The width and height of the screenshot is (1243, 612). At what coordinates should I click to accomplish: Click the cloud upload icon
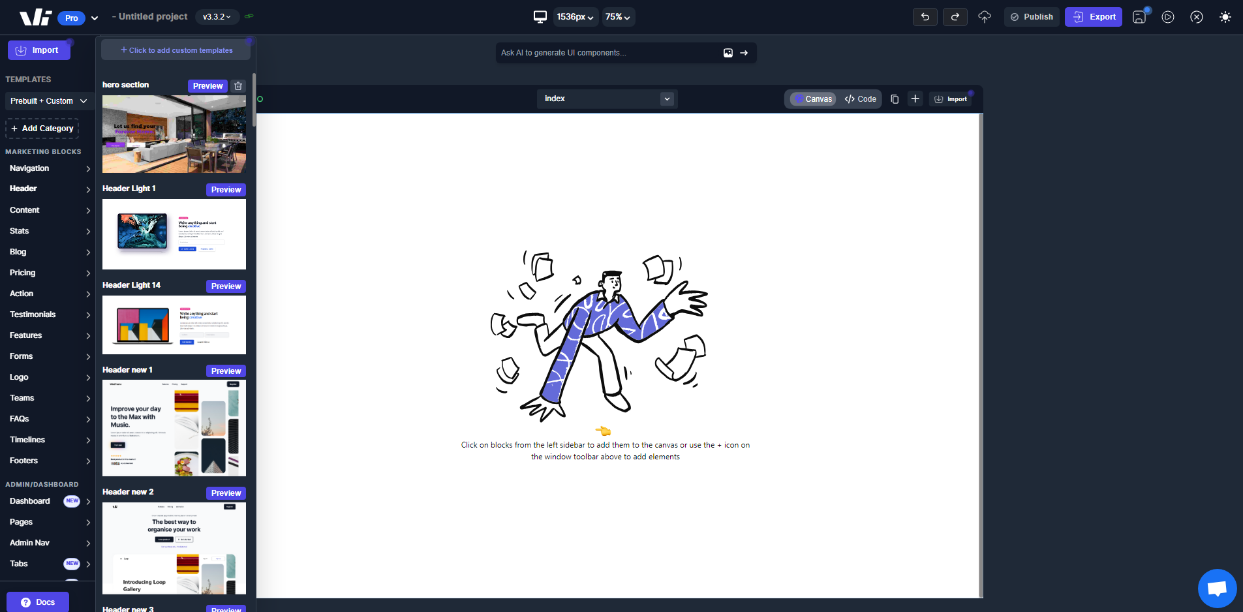tap(985, 17)
